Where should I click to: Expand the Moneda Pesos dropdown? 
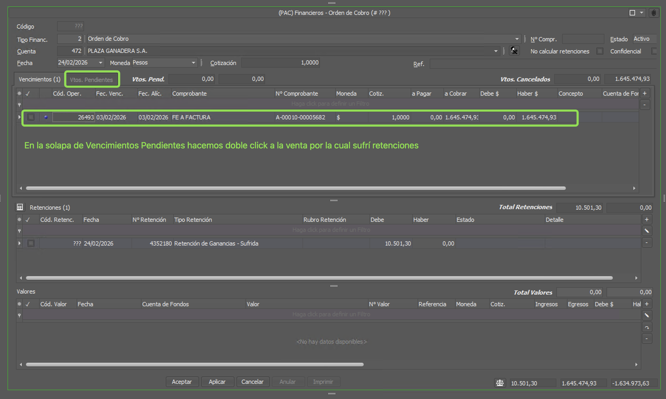193,63
